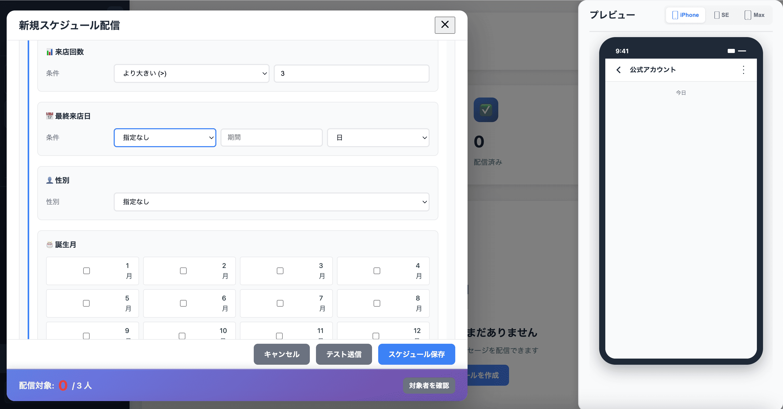Open the 性別 指定なし dropdown
The width and height of the screenshot is (783, 409).
tap(271, 202)
